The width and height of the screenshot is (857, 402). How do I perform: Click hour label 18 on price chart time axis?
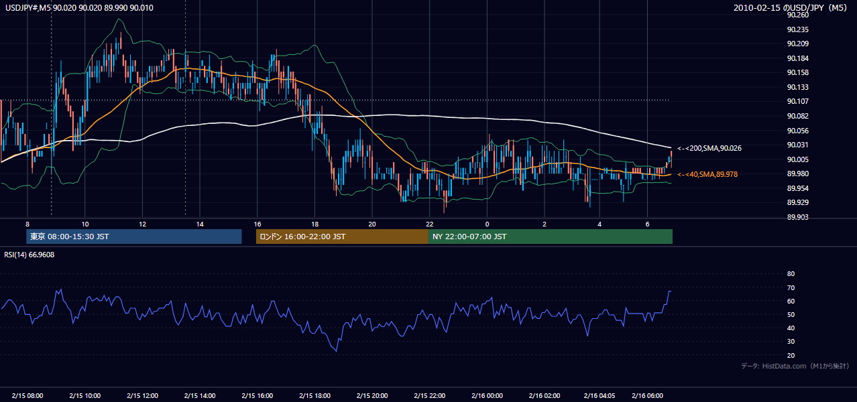(315, 224)
